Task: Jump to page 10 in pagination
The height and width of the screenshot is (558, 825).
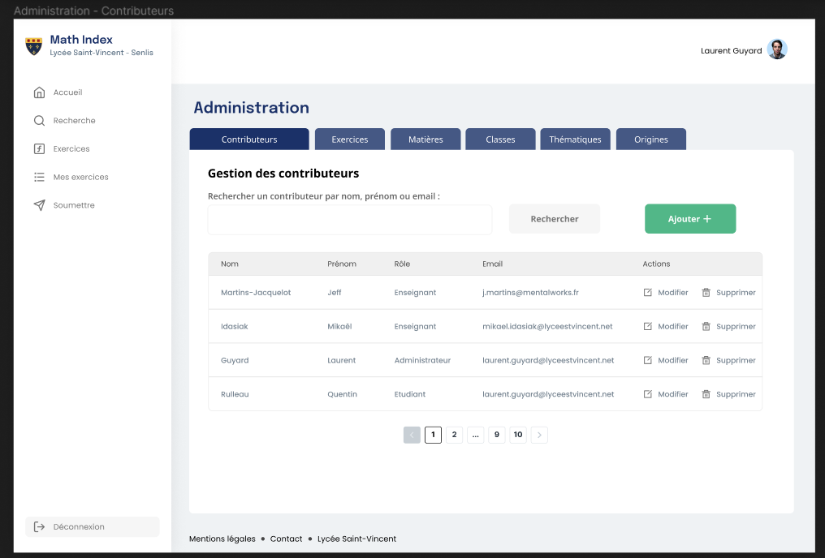Action: [518, 436]
